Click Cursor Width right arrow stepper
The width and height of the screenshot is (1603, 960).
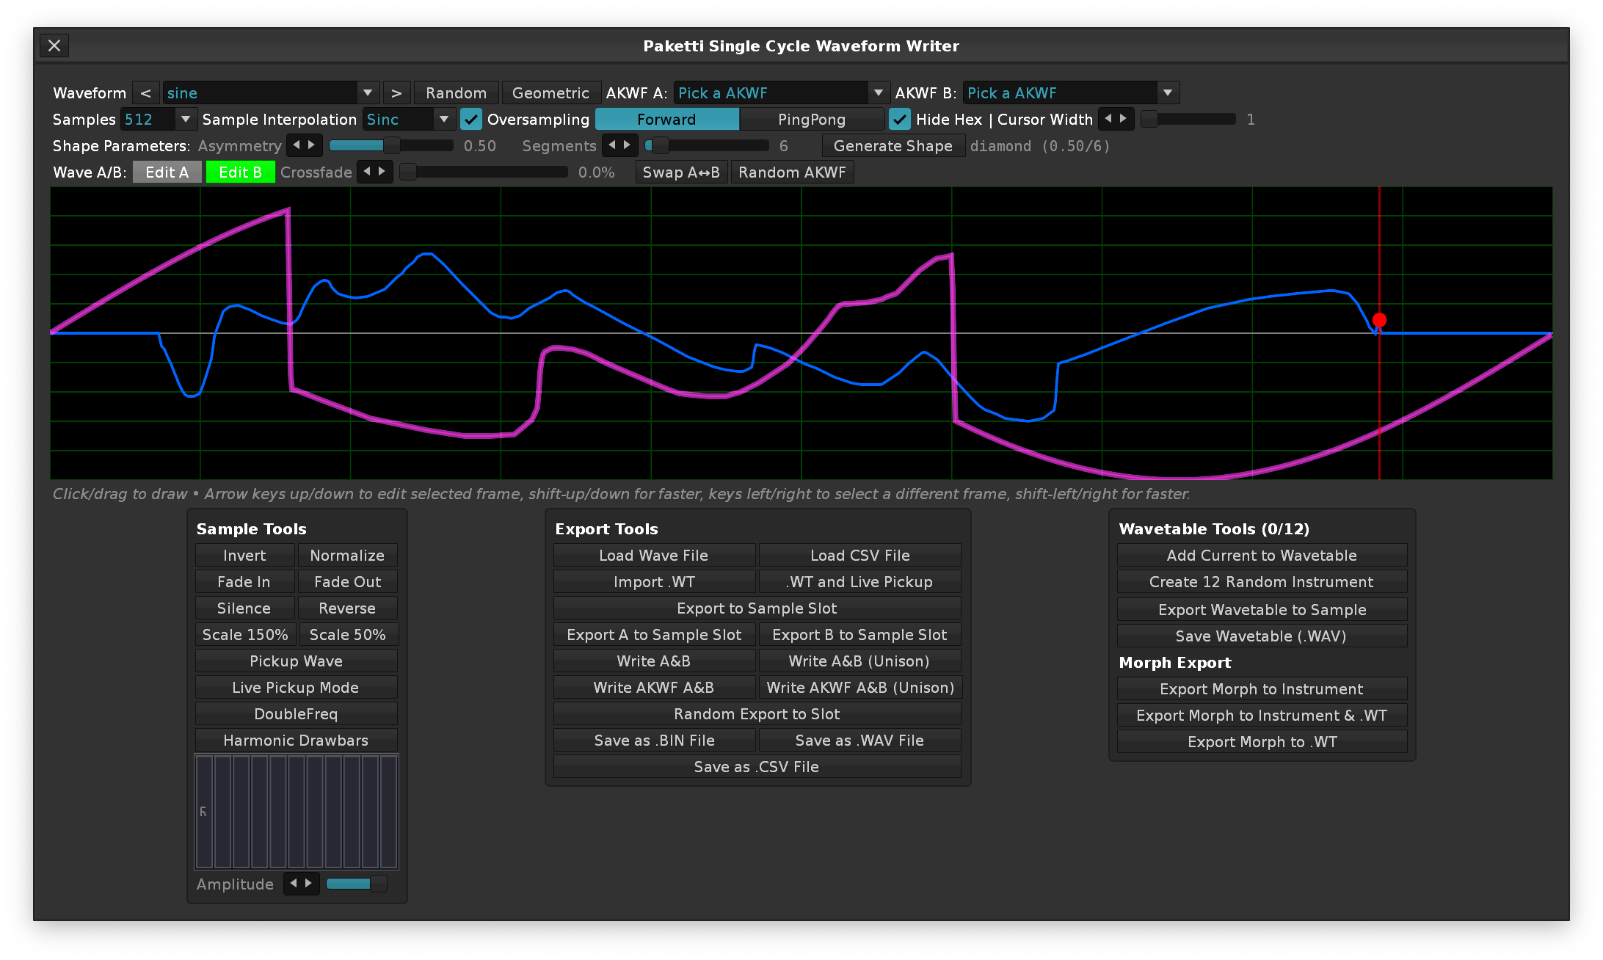pyautogui.click(x=1123, y=119)
